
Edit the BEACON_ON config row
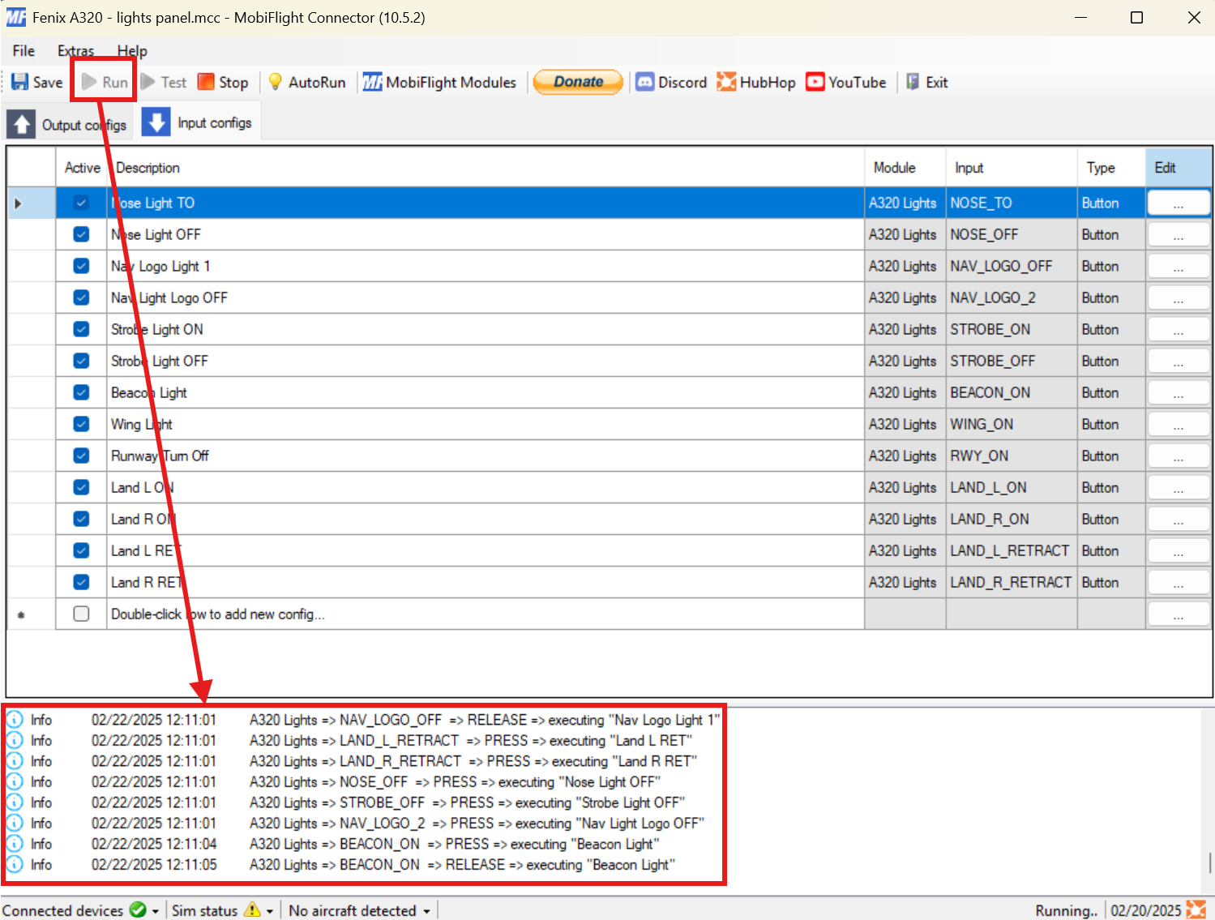click(x=1179, y=392)
